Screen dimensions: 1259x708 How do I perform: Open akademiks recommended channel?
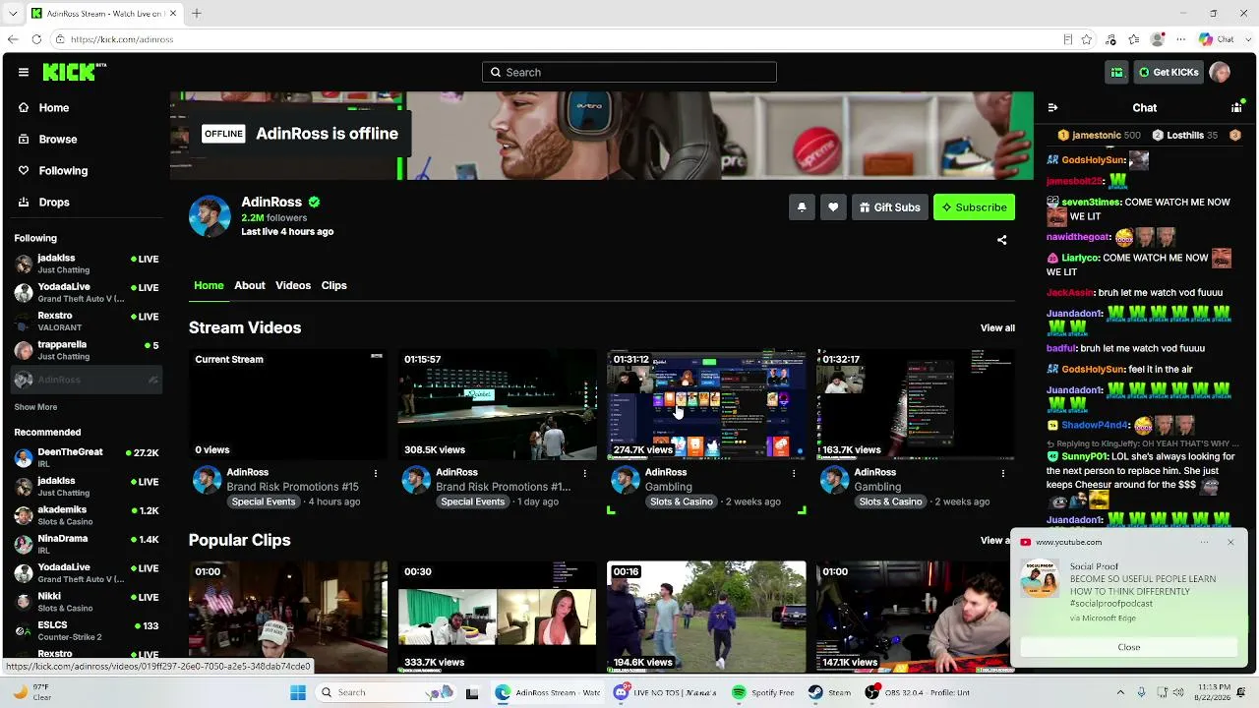pyautogui.click(x=87, y=515)
